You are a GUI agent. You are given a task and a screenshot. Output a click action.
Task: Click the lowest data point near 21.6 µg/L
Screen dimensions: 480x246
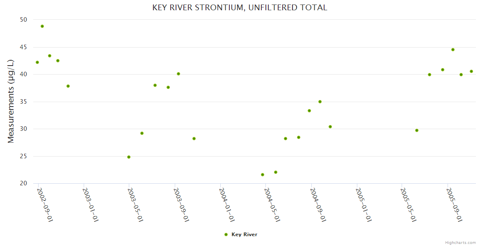click(263, 175)
